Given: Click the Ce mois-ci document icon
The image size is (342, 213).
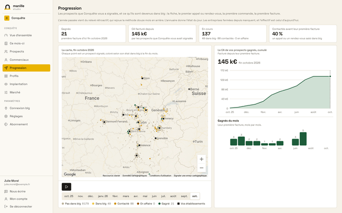Looking at the screenshot, I should 6,44.
